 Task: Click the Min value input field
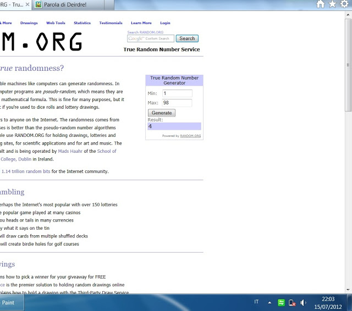pyautogui.click(x=177, y=93)
